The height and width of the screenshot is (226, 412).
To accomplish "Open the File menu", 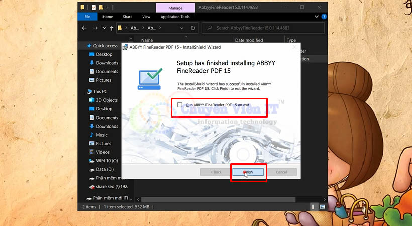I will pyautogui.click(x=87, y=16).
